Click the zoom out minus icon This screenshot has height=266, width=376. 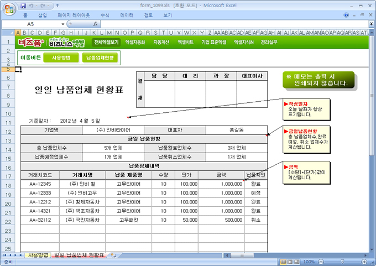[320, 262]
